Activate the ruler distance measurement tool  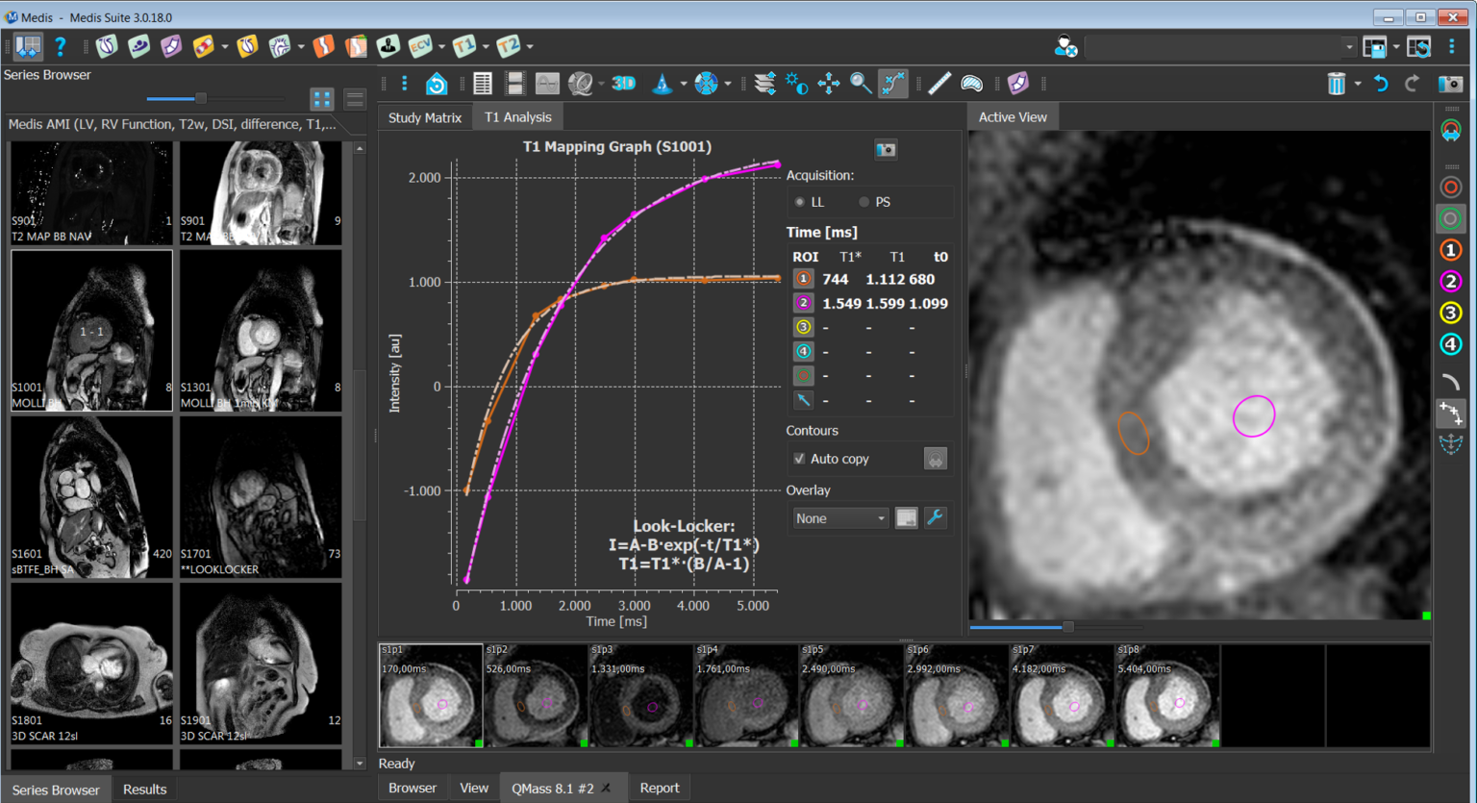coord(939,84)
